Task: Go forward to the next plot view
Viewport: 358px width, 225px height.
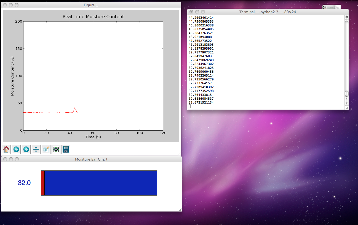Action: (x=26, y=149)
